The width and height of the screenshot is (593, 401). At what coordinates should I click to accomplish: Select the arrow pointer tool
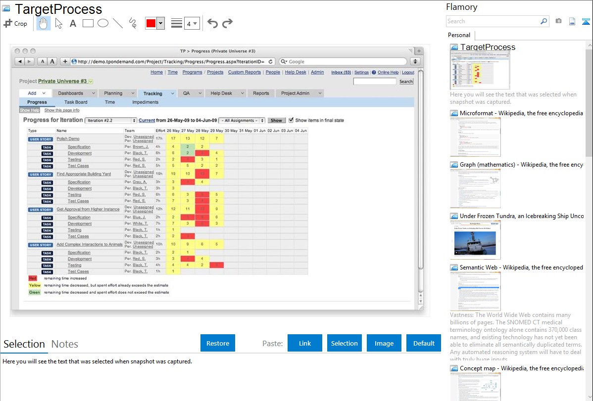click(x=58, y=23)
